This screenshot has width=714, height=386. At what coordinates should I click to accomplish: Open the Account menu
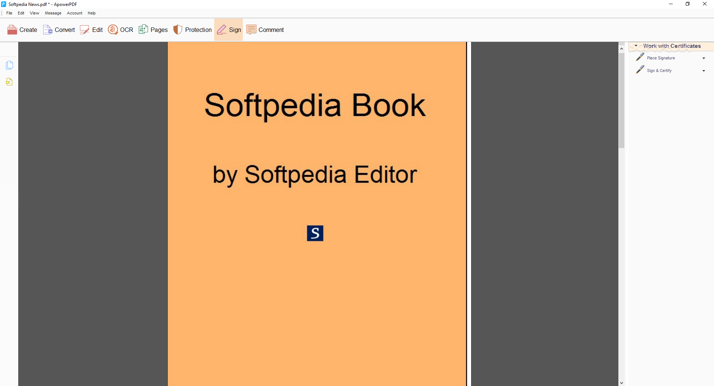[75, 13]
